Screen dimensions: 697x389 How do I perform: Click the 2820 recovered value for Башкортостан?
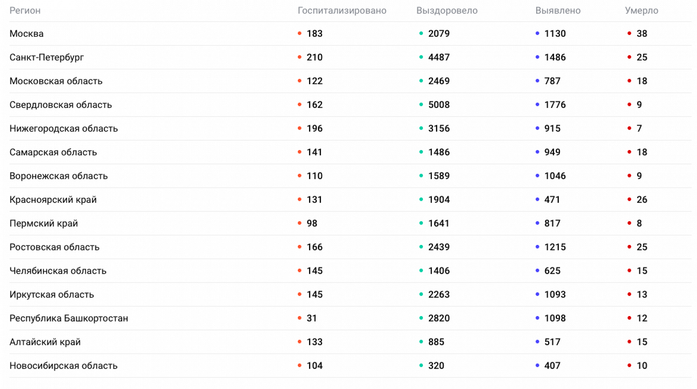(439, 318)
